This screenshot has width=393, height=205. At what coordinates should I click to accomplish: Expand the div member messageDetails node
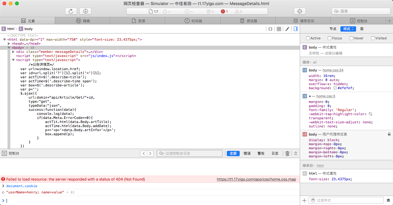tap(13, 52)
